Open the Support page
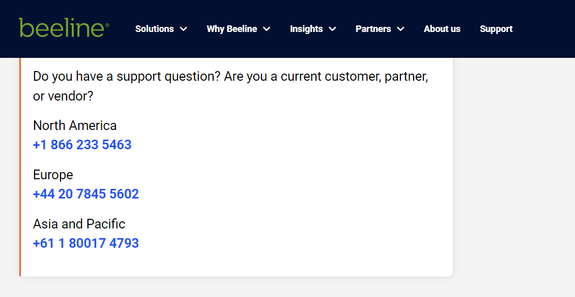This screenshot has width=575, height=297. click(x=496, y=29)
